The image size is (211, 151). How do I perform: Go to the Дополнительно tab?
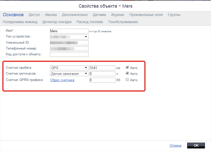(75, 15)
